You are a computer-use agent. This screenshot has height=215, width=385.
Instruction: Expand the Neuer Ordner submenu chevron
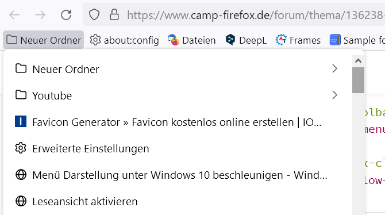[x=334, y=68]
